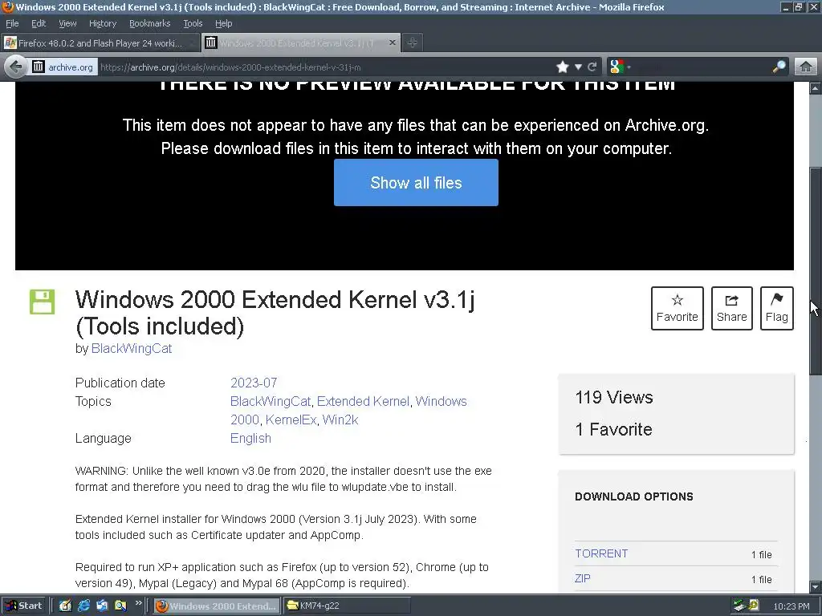This screenshot has width=822, height=616.
Task: Click the DOWNLOAD OPTIONS heading
Action: pos(634,496)
